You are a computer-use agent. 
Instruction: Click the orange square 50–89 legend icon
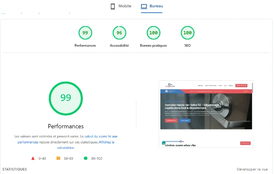point(59,158)
